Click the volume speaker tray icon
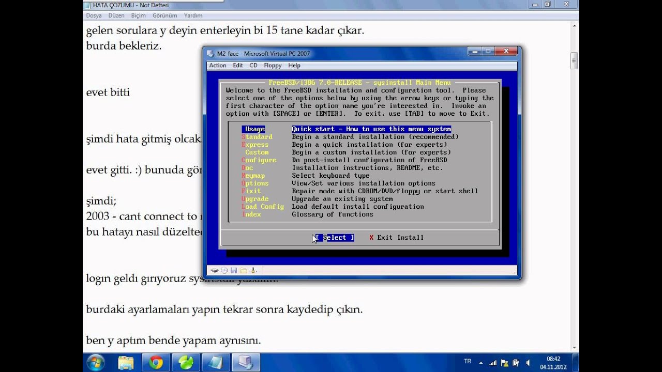 coord(529,363)
